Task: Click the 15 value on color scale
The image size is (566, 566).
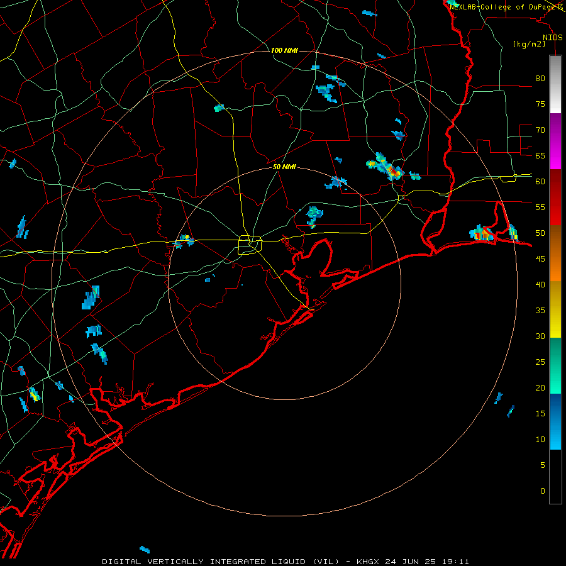Action: (540, 414)
